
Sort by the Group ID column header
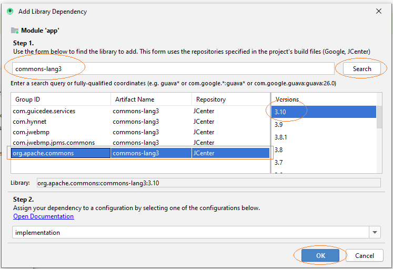61,99
